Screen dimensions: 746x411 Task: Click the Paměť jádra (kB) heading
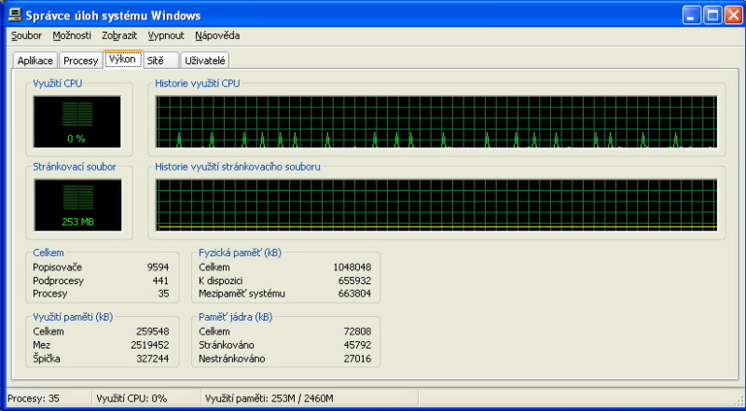236,317
